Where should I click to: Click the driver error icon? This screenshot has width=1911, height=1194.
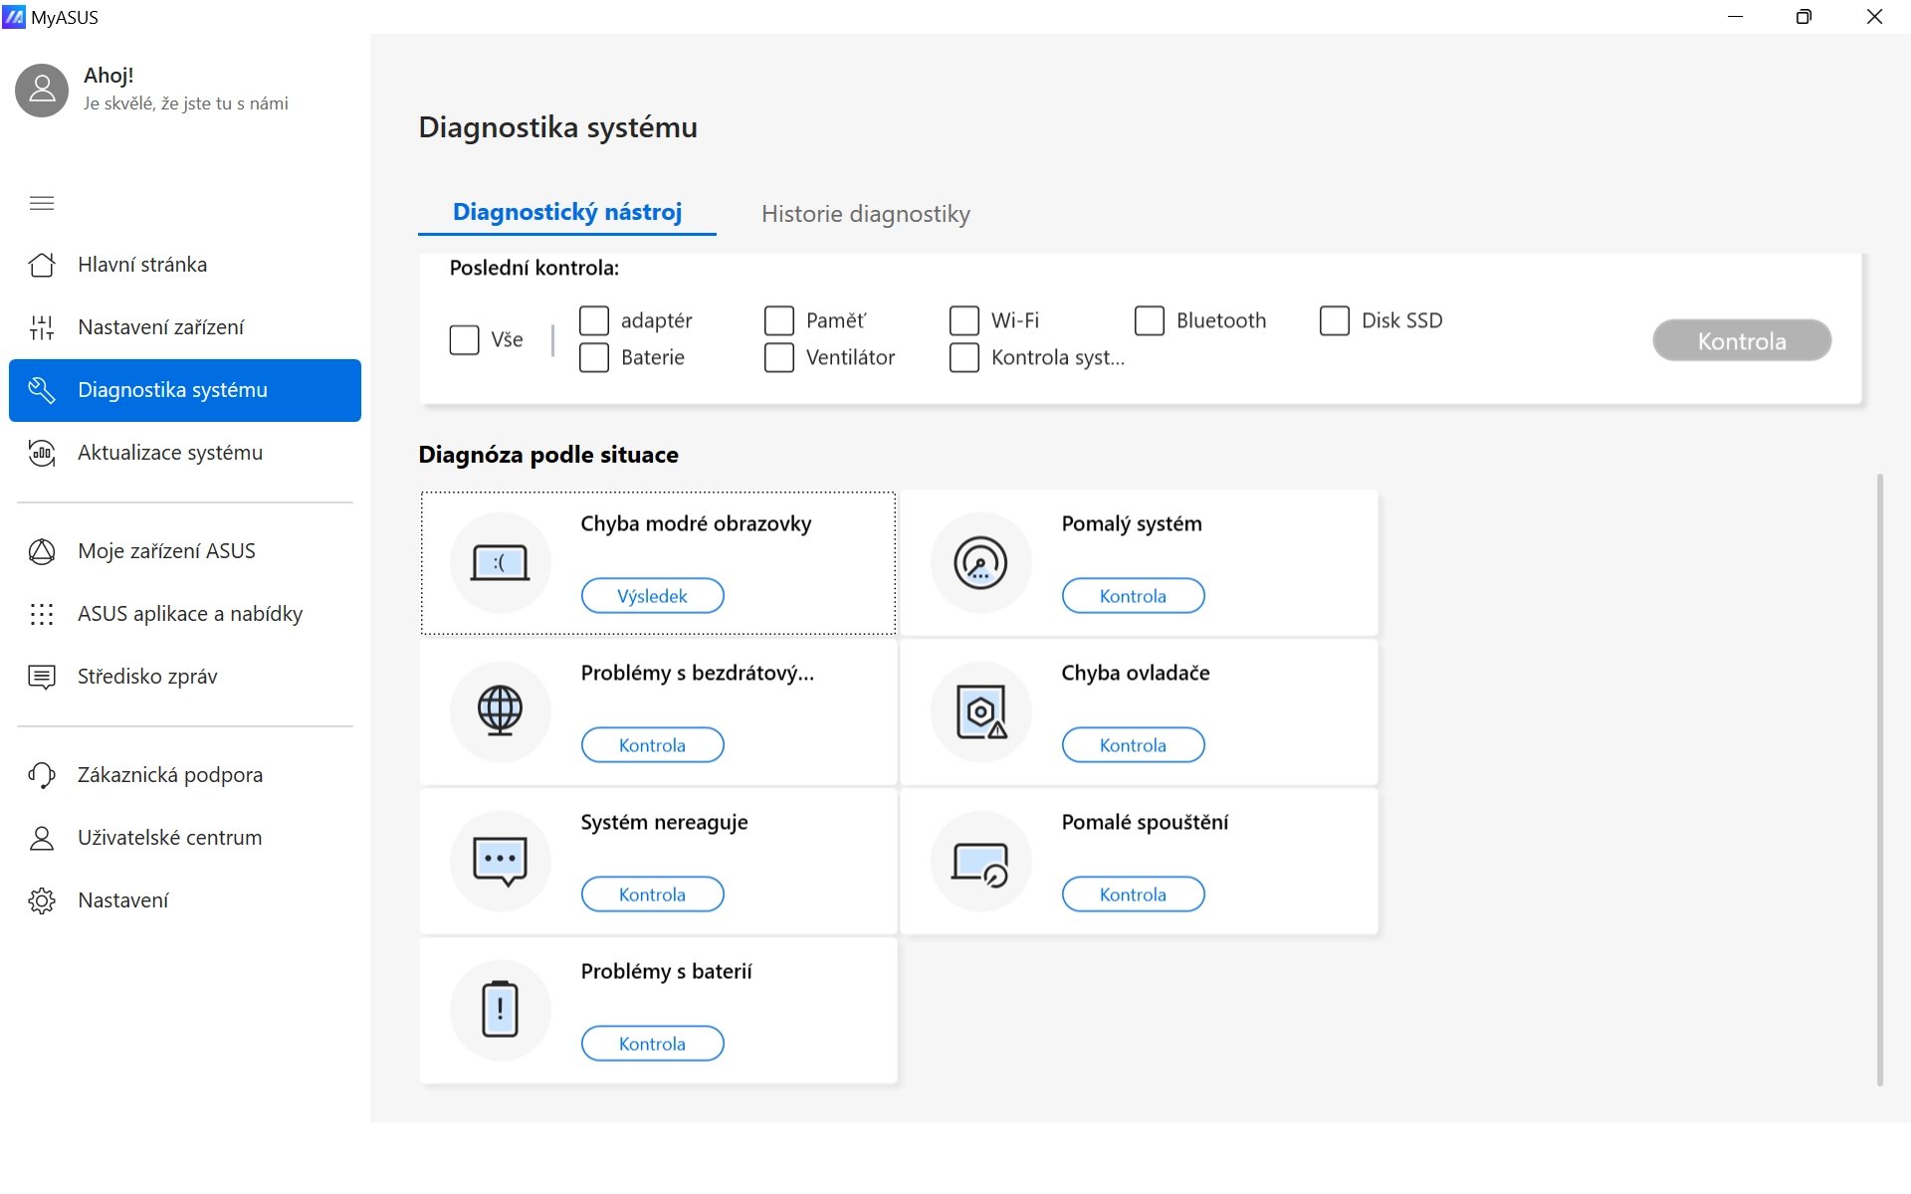click(x=980, y=711)
